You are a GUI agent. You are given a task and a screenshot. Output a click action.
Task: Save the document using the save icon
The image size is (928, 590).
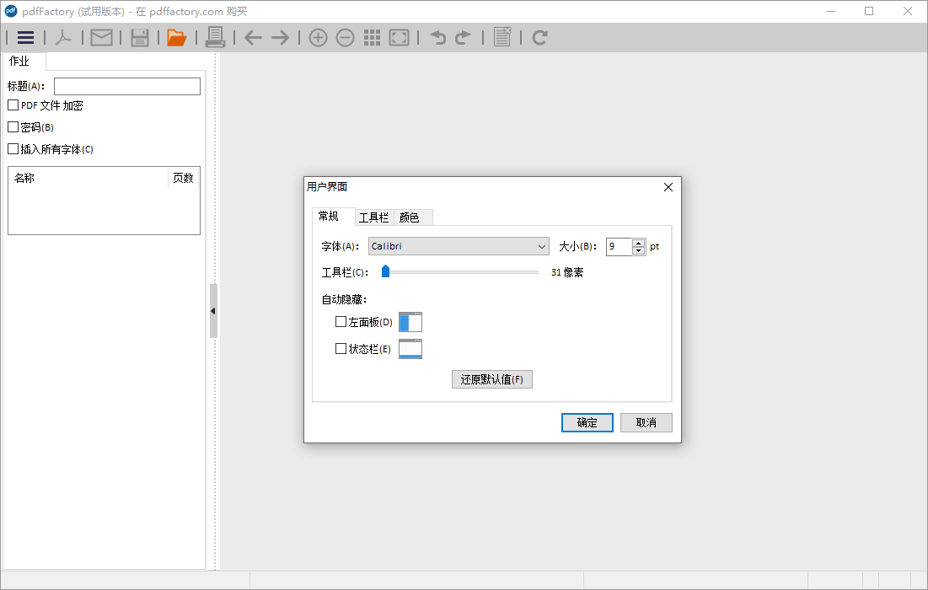(140, 37)
